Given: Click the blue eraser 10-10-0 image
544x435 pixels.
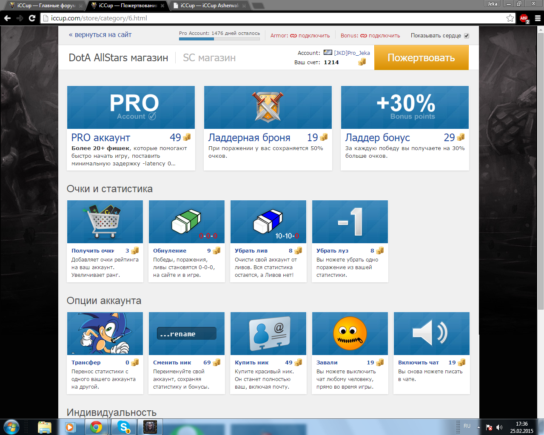Looking at the screenshot, I should point(268,222).
